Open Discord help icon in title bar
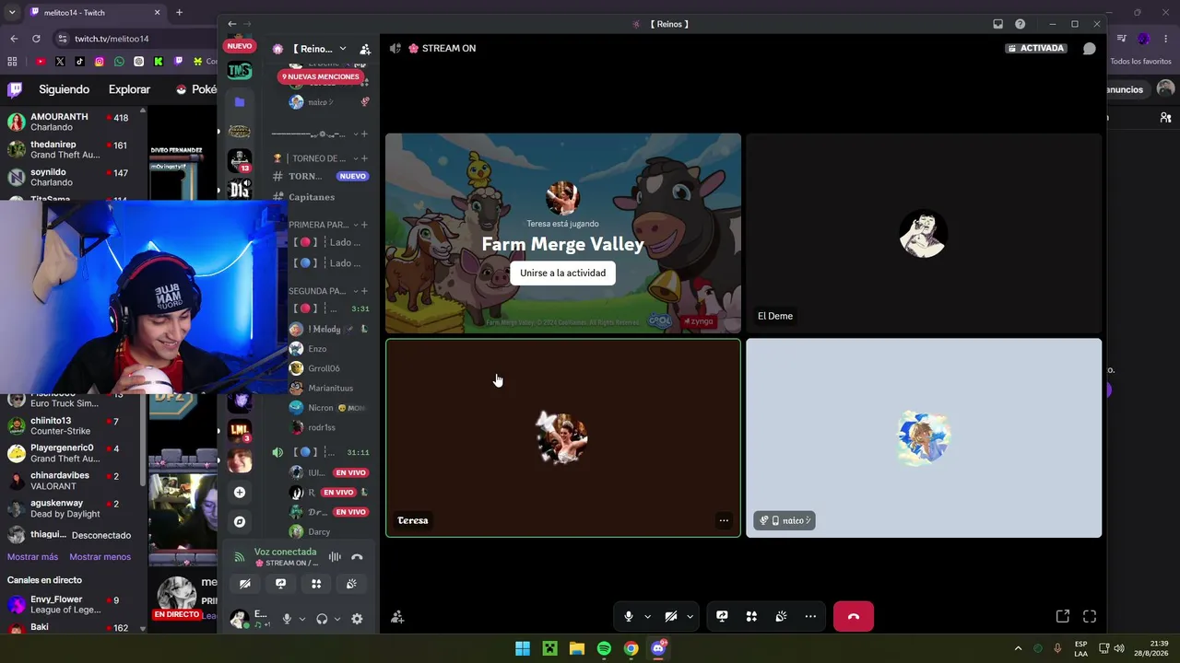This screenshot has height=663, width=1180. (1020, 24)
